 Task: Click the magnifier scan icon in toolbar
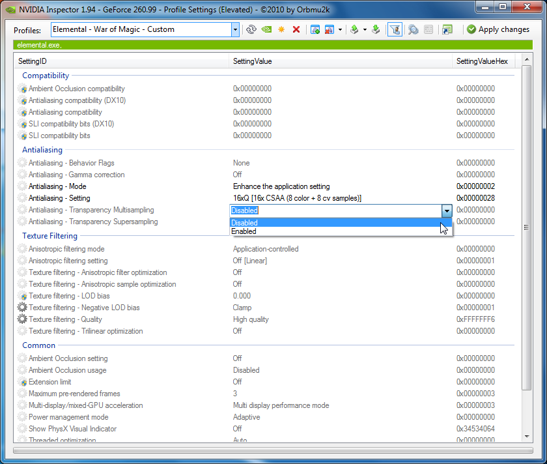(413, 29)
